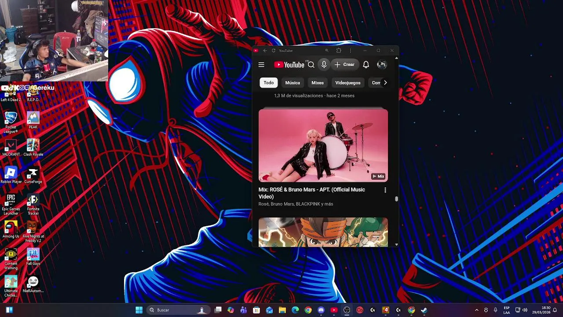Select the VALORANT desktop shortcut

pos(11,147)
